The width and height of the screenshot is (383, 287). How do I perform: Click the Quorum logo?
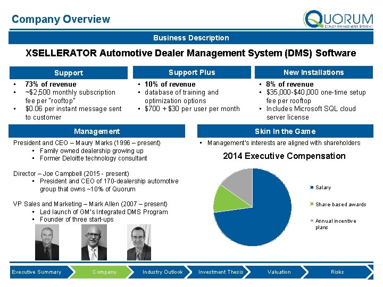338,19
